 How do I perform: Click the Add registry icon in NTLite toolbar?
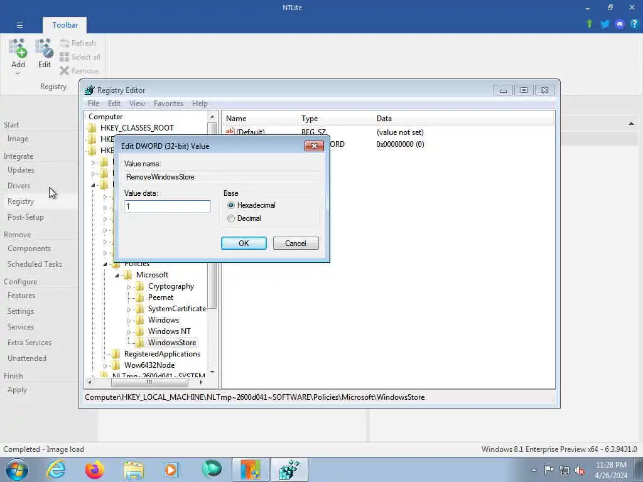click(18, 53)
